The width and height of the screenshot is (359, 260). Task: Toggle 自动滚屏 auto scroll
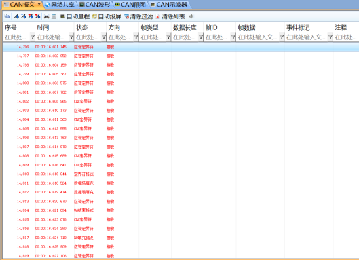(107, 16)
